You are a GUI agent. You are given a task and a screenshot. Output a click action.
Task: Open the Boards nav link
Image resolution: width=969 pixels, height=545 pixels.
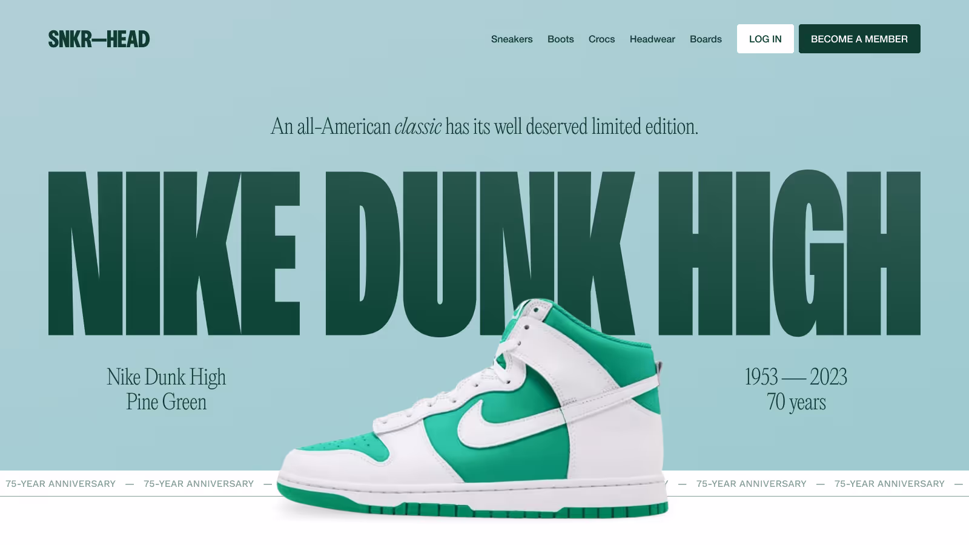point(706,39)
